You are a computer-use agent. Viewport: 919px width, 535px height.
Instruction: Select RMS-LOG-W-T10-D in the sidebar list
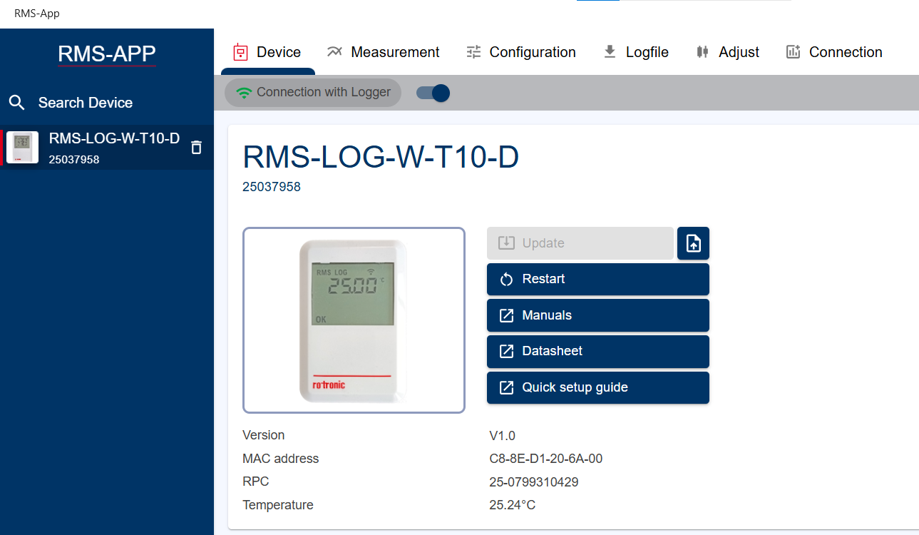coord(107,148)
